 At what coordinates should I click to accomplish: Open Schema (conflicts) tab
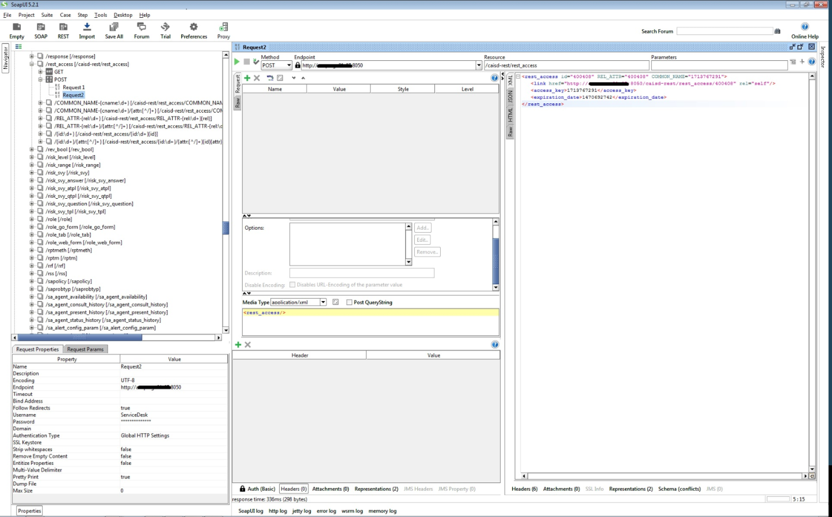click(x=679, y=489)
